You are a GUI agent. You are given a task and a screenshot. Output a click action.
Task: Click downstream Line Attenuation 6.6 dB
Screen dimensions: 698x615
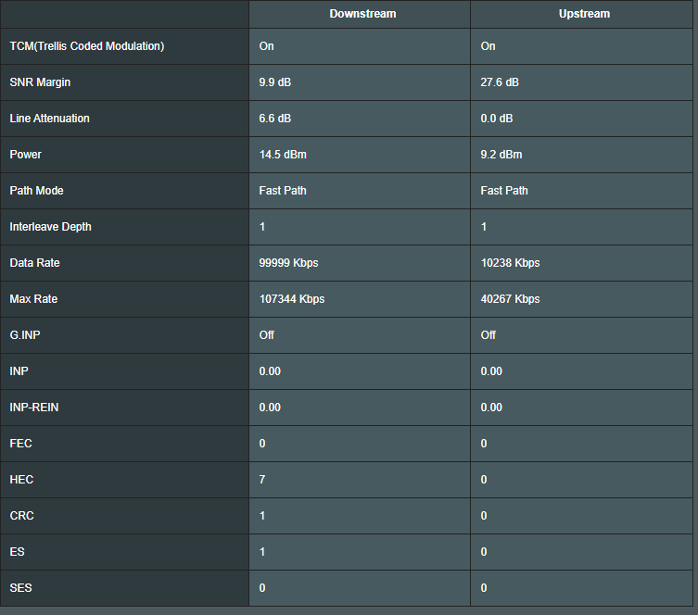(x=274, y=119)
